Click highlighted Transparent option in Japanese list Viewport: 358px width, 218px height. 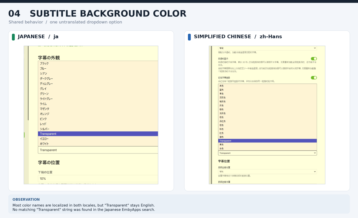pos(98,134)
